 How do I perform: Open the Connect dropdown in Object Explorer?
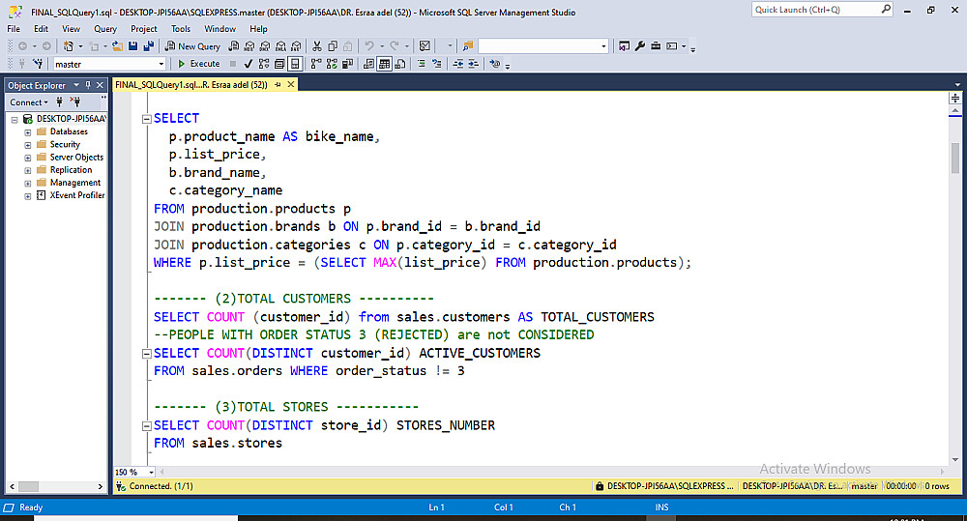point(28,102)
